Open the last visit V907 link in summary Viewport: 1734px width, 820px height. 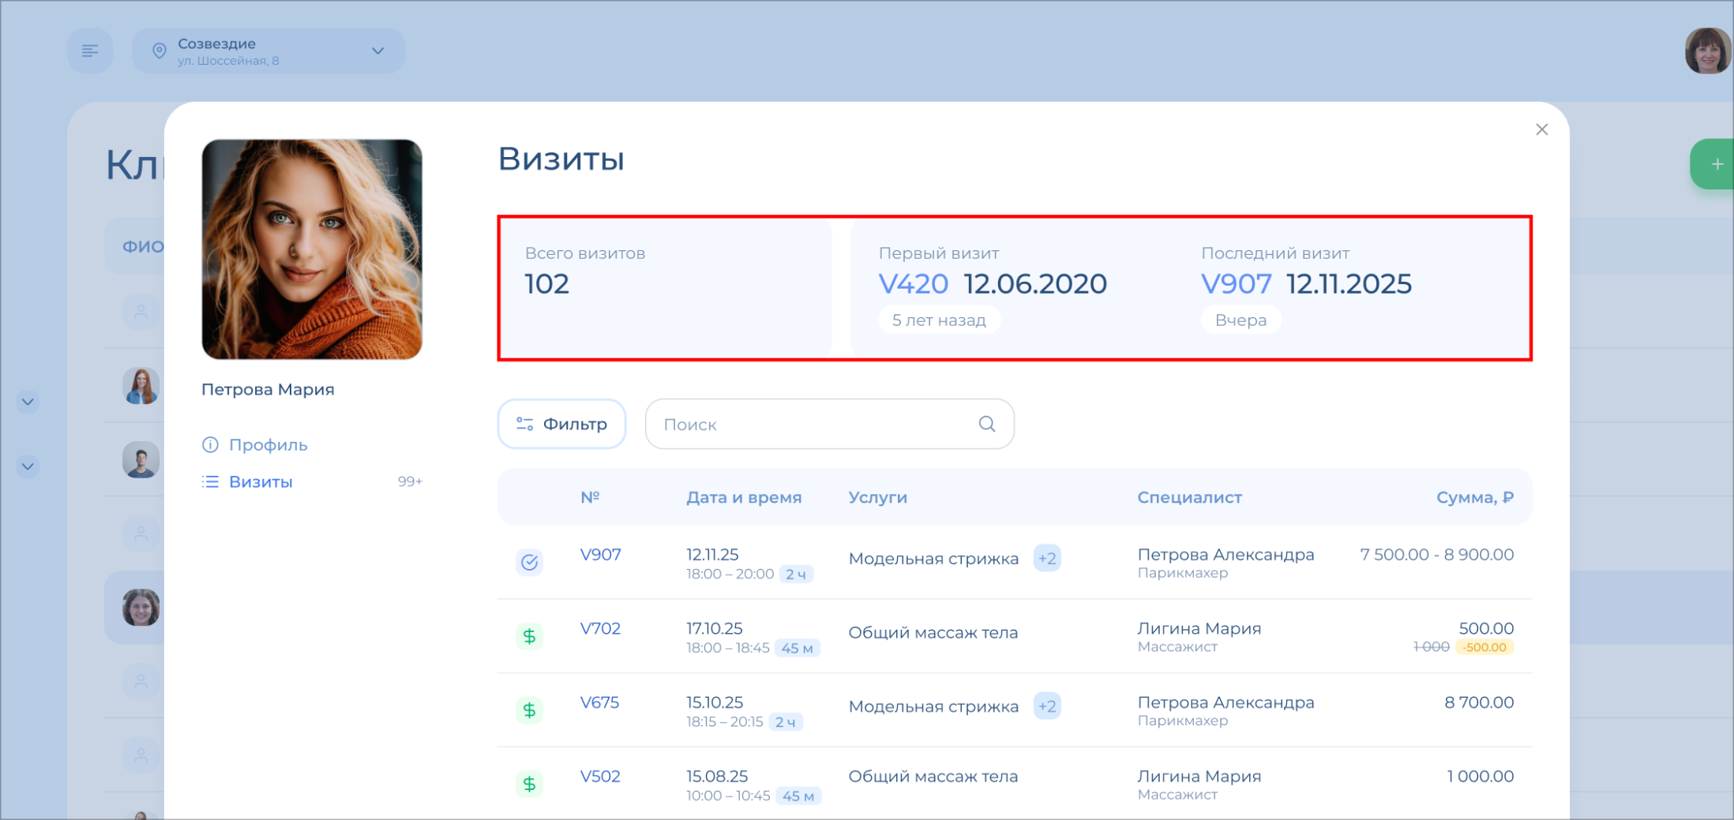(1236, 284)
